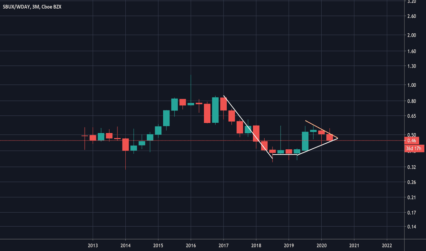Select the orange descending triangle trendline
The image size is (426, 251).
321,129
